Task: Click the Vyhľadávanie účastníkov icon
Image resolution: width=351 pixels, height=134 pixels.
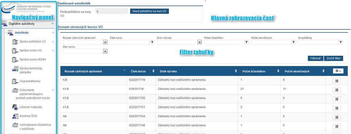Action: (x=15, y=125)
